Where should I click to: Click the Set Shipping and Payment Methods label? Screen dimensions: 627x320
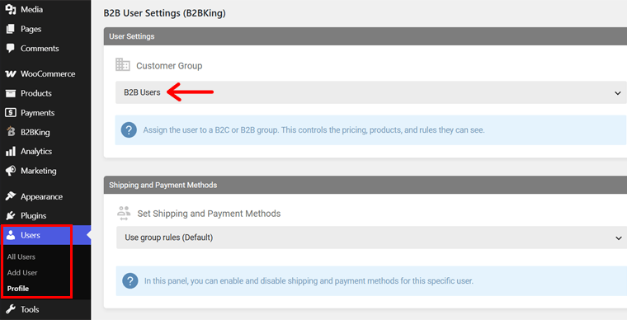209,214
